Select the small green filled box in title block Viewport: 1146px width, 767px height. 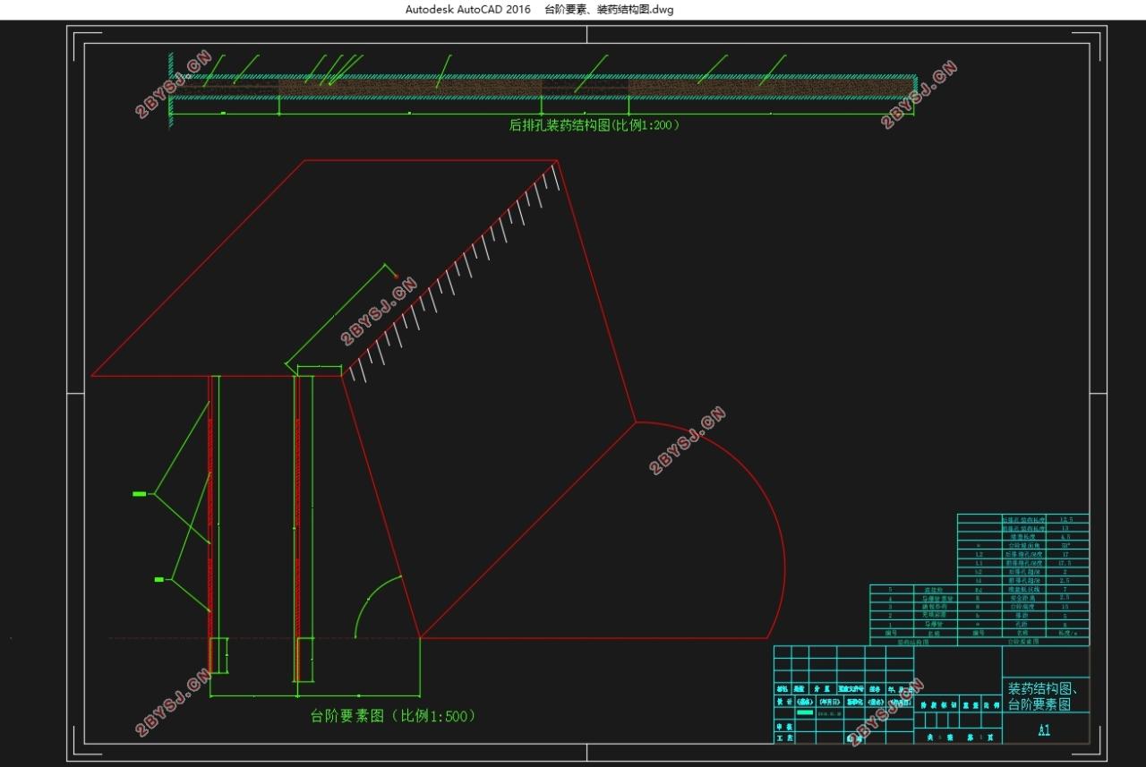(x=805, y=713)
